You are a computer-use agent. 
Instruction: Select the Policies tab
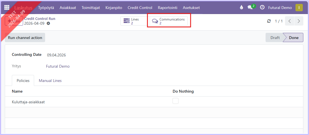23,81
